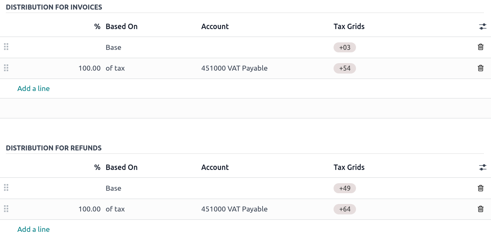This screenshot has width=491, height=236.
Task: Add a line to invoices distribution
Action: pyautogui.click(x=34, y=88)
